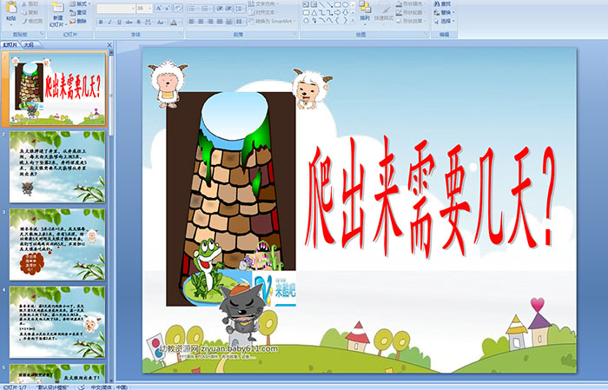Click the decrease indent level icon
Screen dimensions: 608x390
point(220,9)
